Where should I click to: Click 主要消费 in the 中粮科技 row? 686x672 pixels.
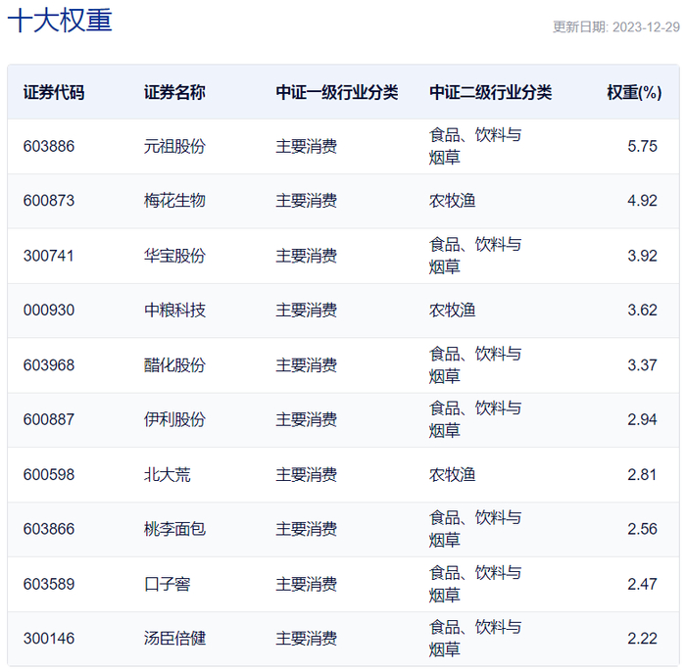[x=306, y=311]
